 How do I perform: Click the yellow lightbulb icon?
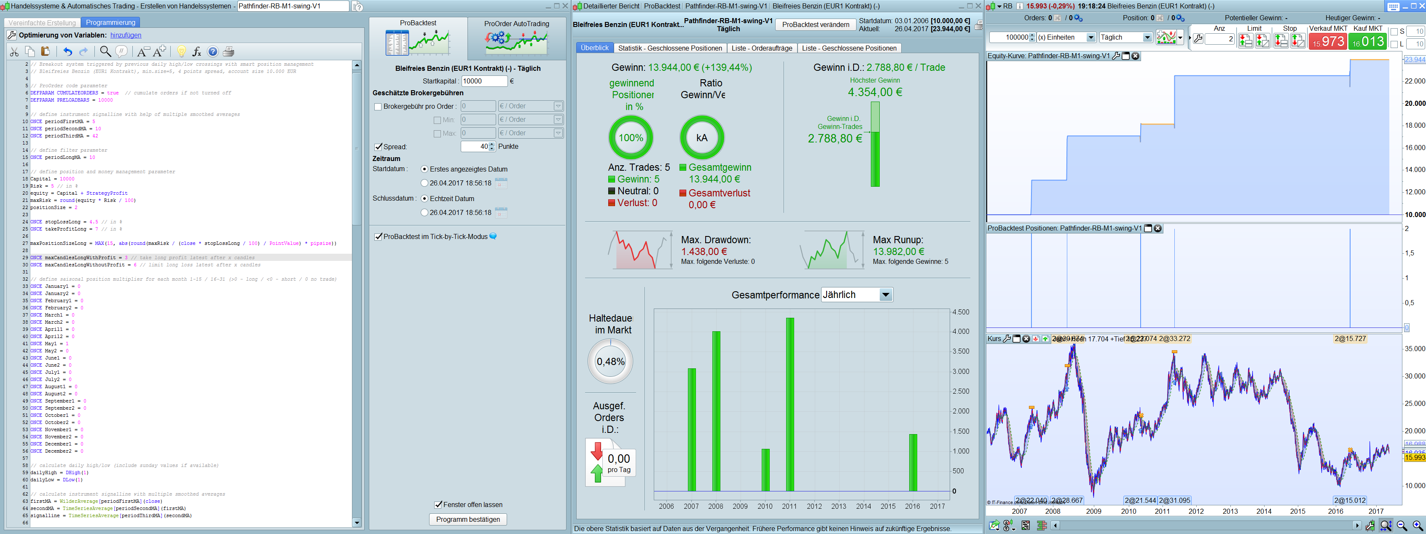pyautogui.click(x=181, y=51)
